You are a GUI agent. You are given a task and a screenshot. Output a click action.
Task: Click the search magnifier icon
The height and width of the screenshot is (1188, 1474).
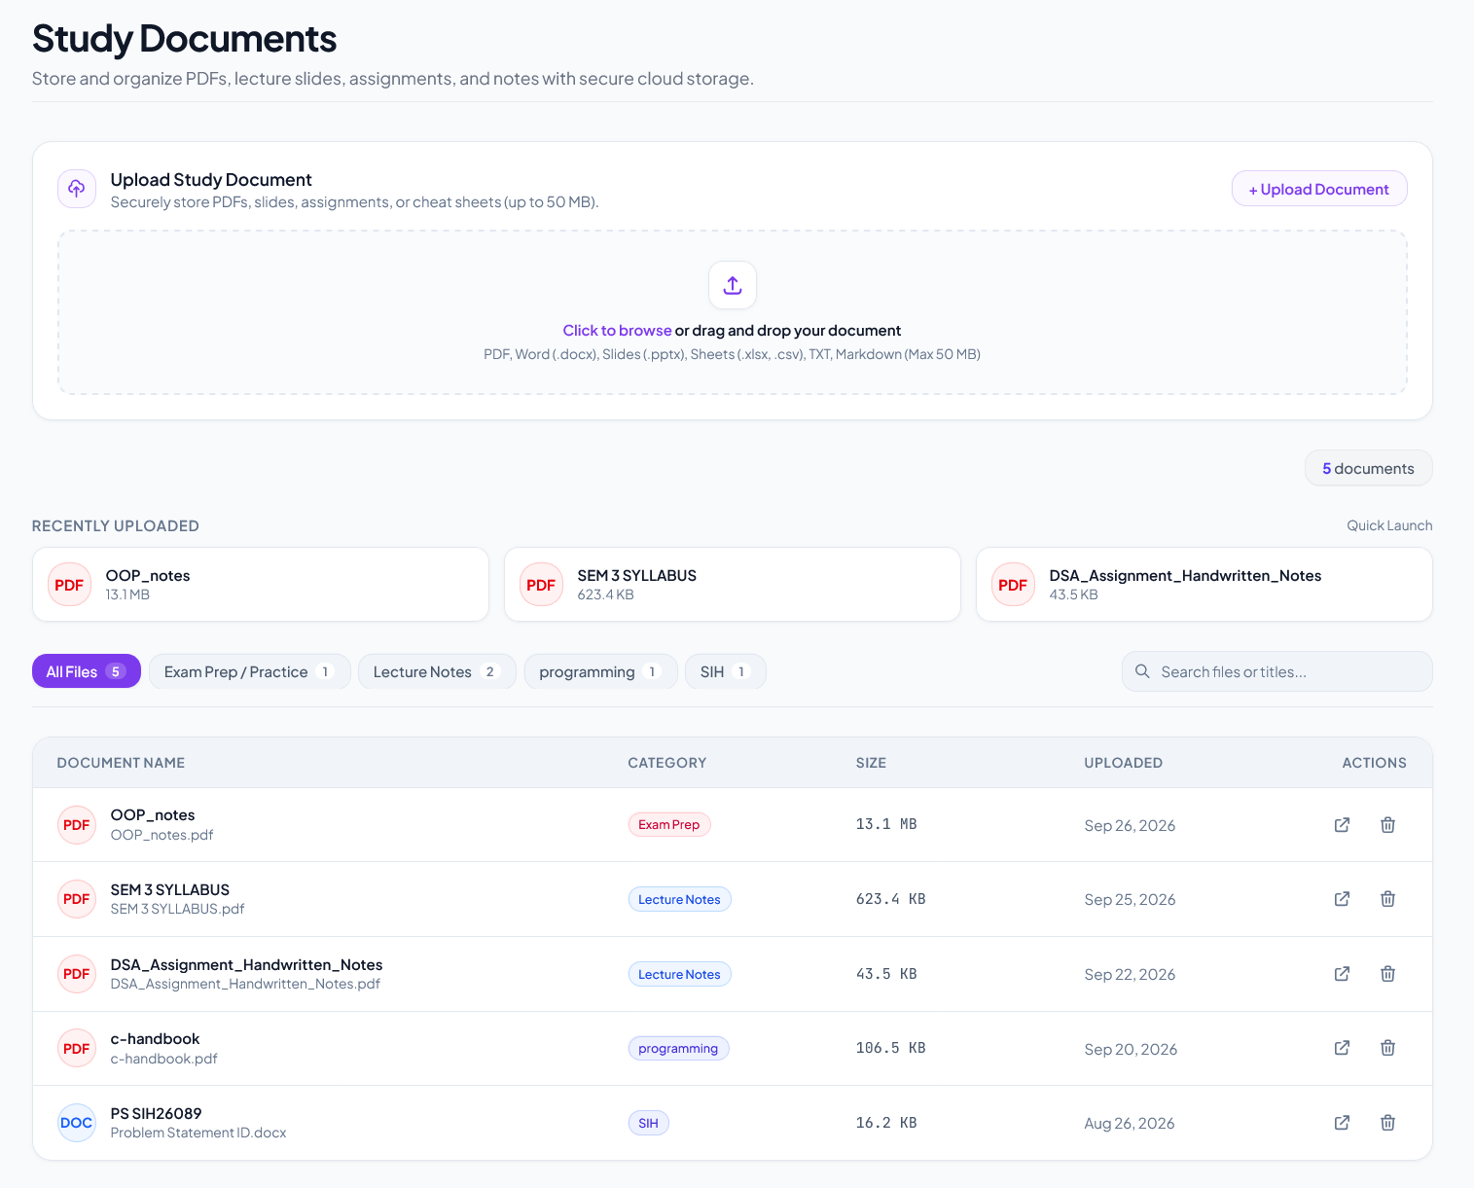click(1142, 671)
